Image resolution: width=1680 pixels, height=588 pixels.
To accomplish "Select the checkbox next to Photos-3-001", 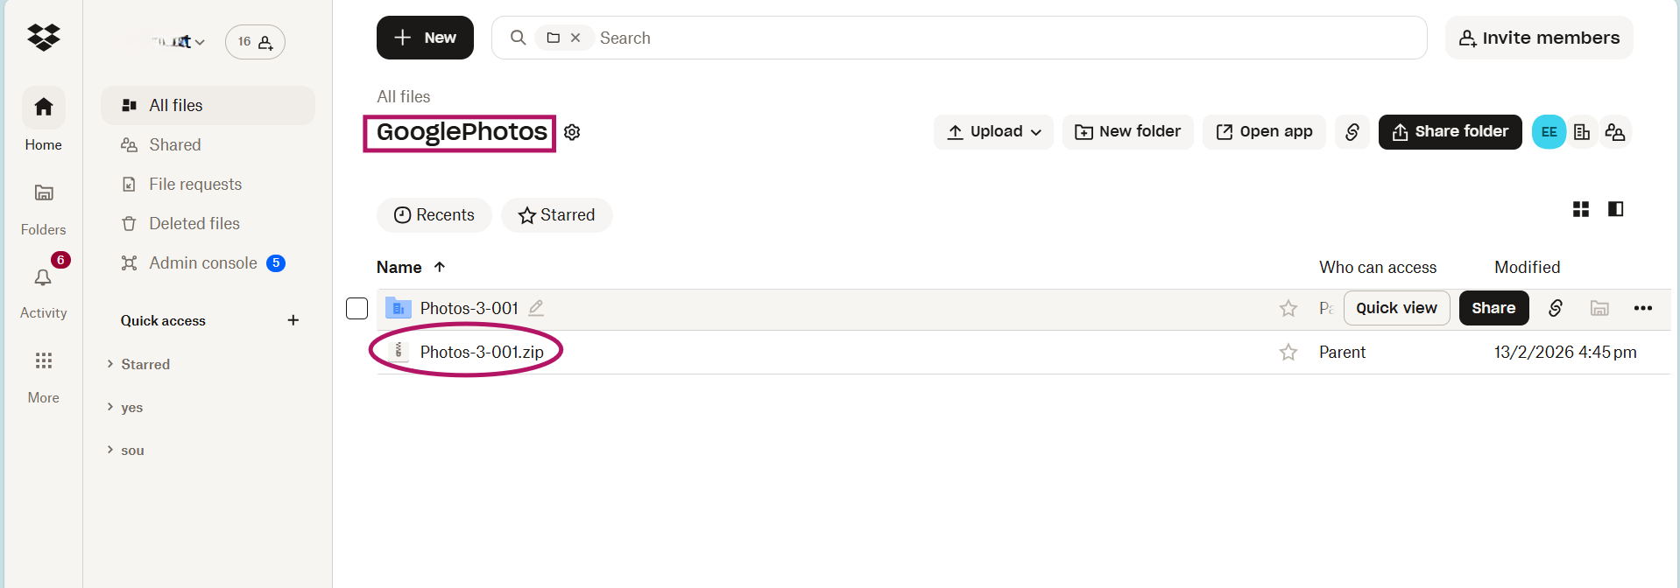I will (x=356, y=308).
